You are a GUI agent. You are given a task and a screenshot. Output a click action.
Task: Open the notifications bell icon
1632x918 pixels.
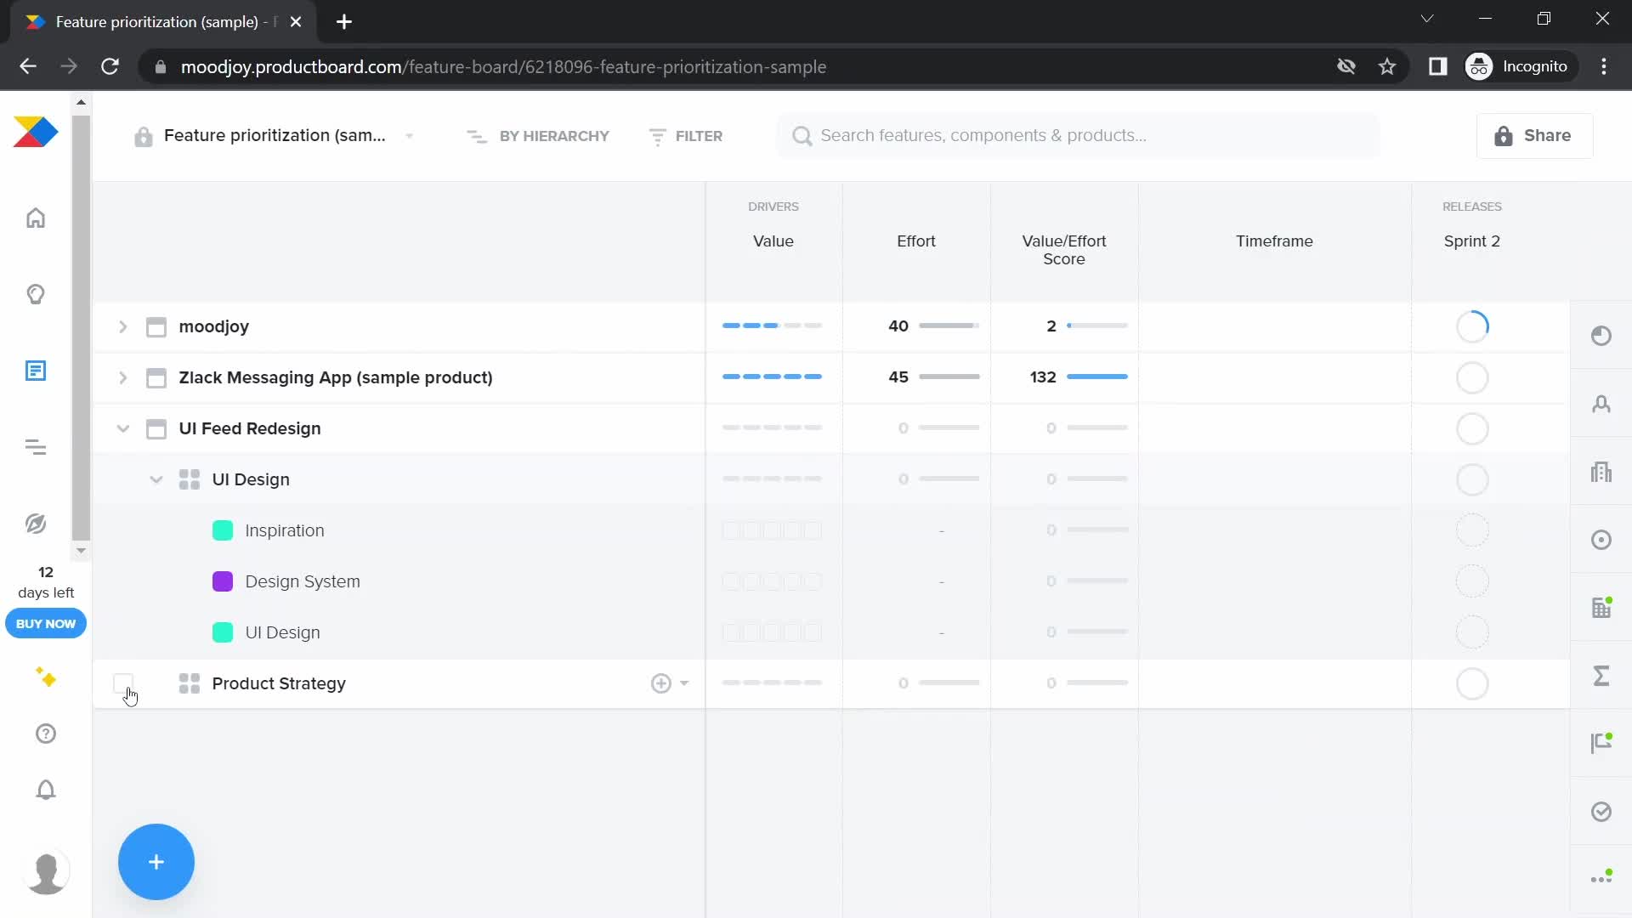coord(45,789)
